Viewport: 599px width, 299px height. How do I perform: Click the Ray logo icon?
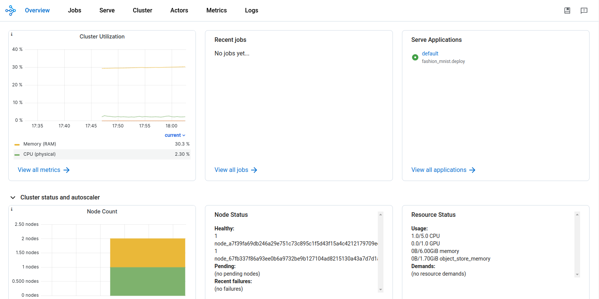pos(11,11)
